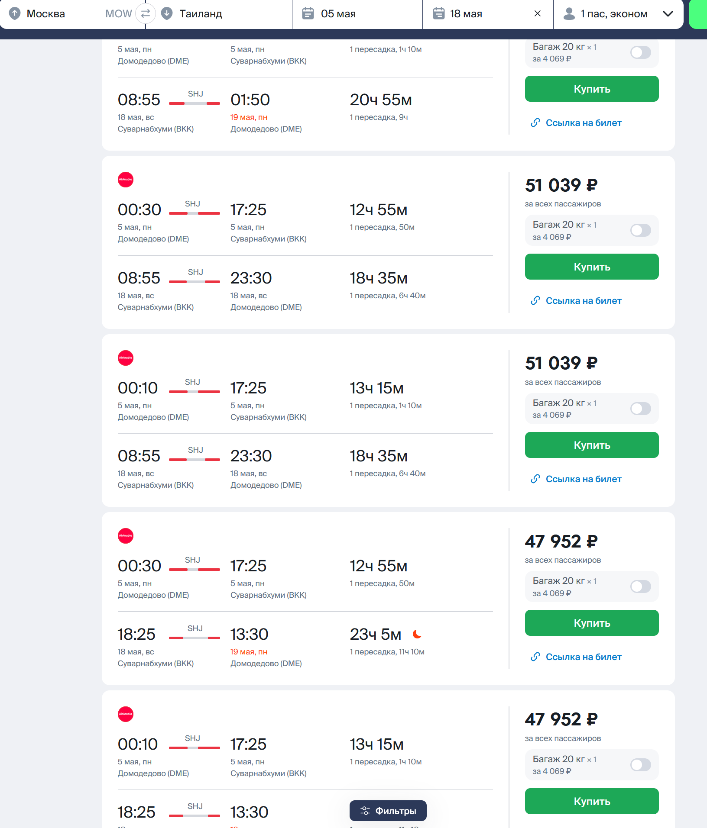This screenshot has width=707, height=828.
Task: Click the Таиланд destination arrow icon
Action: click(167, 13)
